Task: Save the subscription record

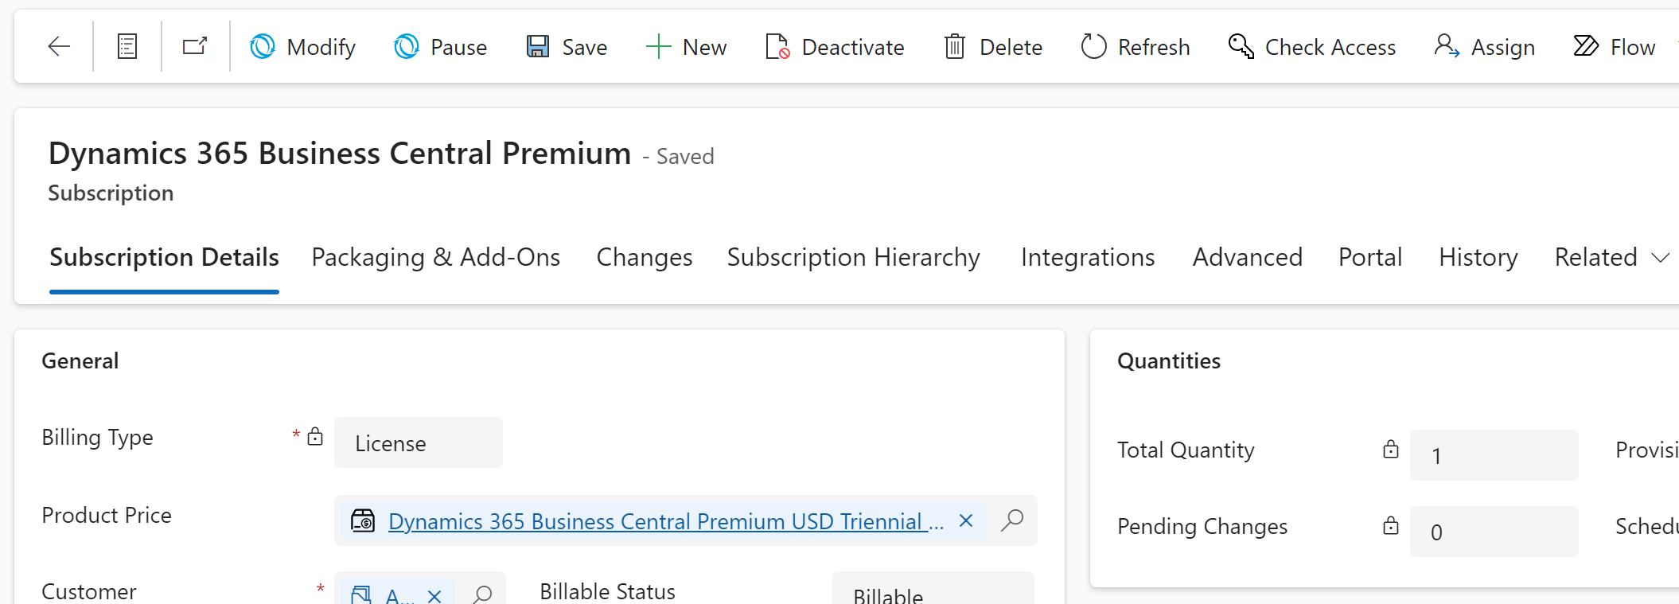Action: [x=567, y=47]
